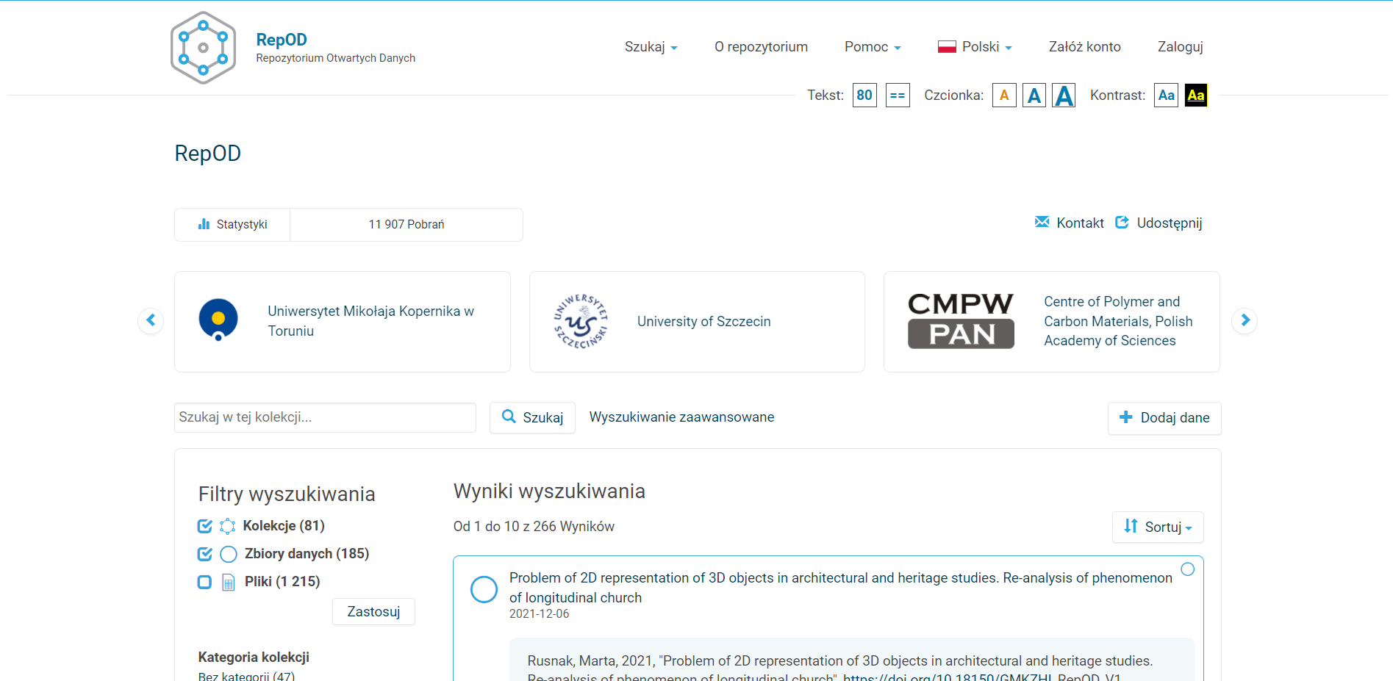
Task: Open the Pomoc help menu
Action: pyautogui.click(x=872, y=47)
